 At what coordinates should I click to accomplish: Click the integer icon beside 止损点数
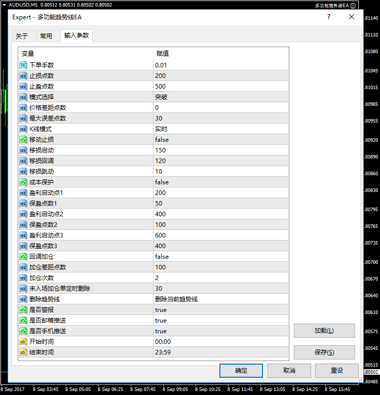point(23,75)
